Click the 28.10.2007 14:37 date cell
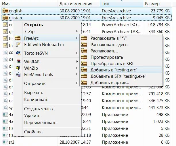The width and height of the screenshot is (176, 146). pos(75,142)
